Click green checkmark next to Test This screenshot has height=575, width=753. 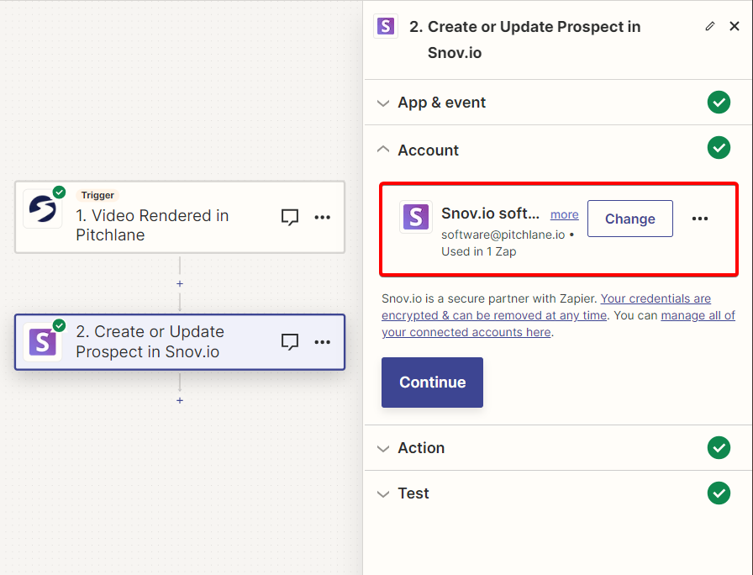click(x=719, y=493)
